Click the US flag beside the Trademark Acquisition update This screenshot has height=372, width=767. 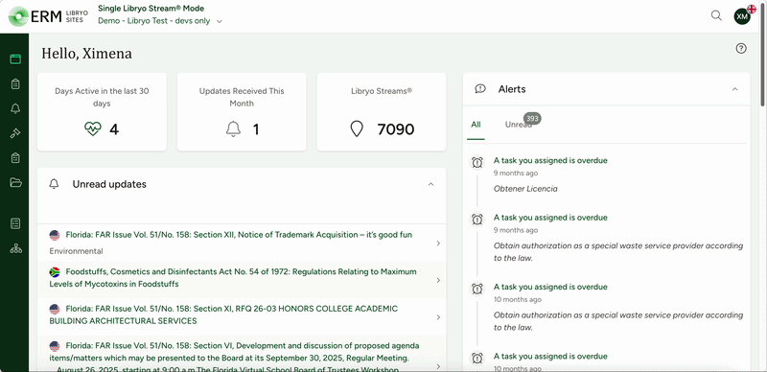pyautogui.click(x=55, y=235)
